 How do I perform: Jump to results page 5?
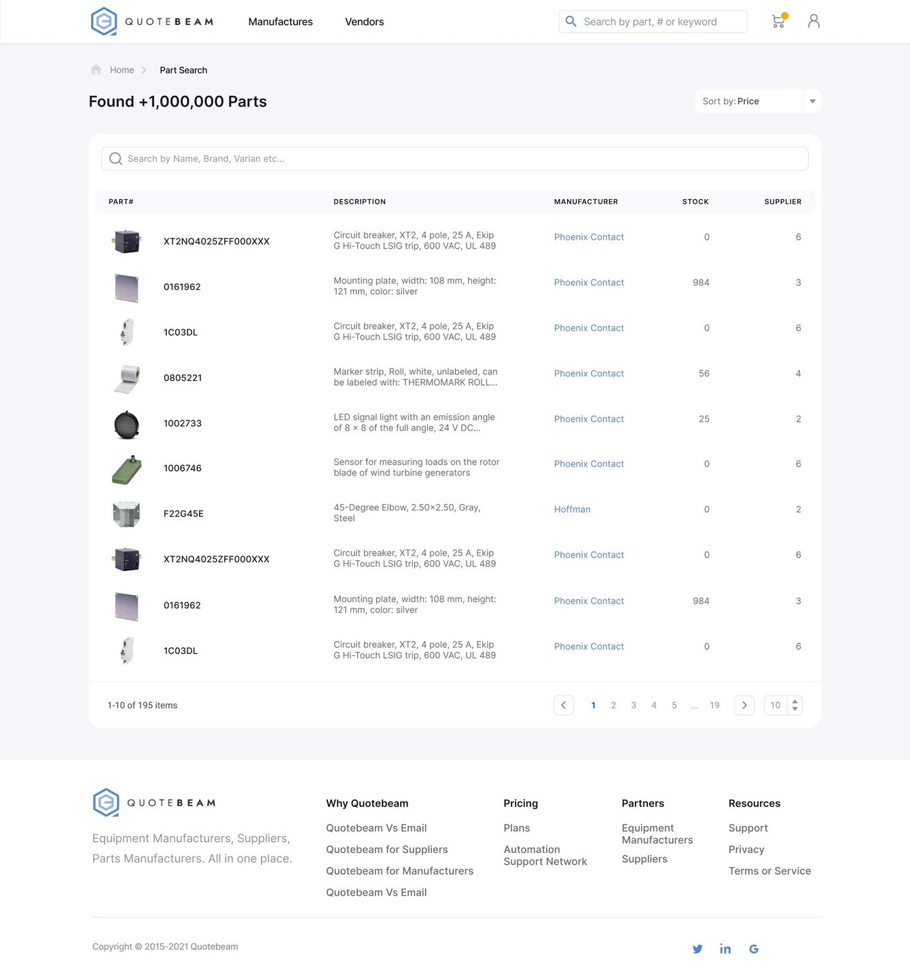coord(674,705)
